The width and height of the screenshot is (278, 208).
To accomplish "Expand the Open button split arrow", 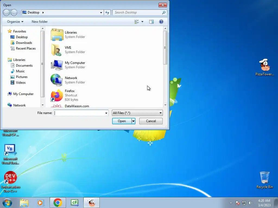I will 133,121.
